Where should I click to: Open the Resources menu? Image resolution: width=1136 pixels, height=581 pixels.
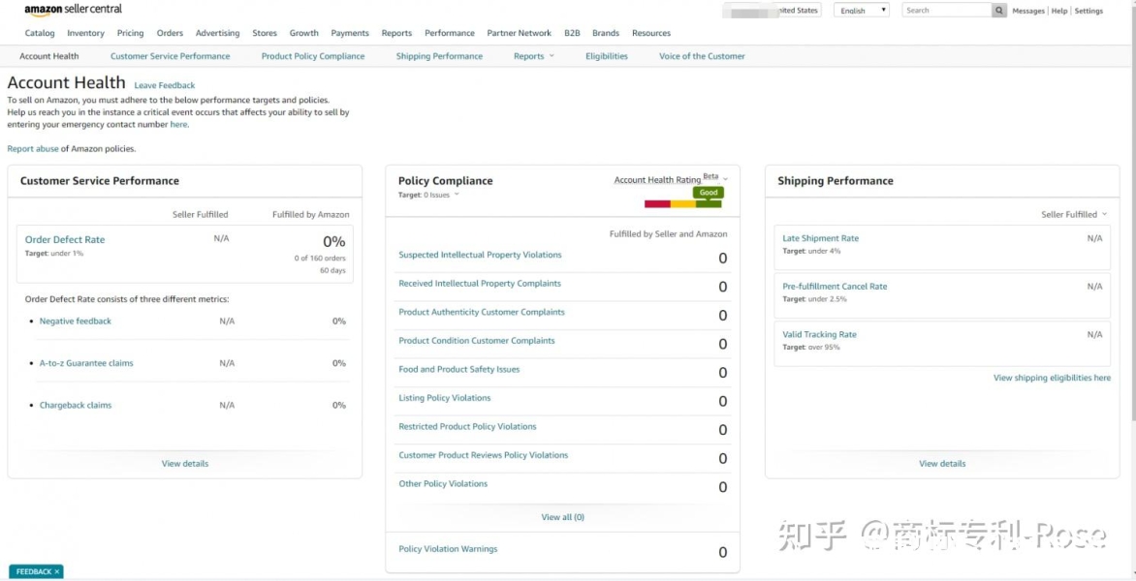tap(651, 33)
